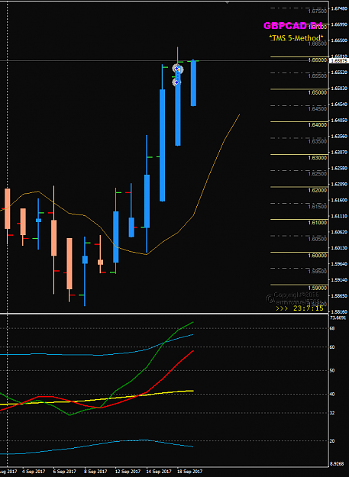Click the yellow 1.62000 level label
Viewport: 349px width, 477px height.
point(318,190)
